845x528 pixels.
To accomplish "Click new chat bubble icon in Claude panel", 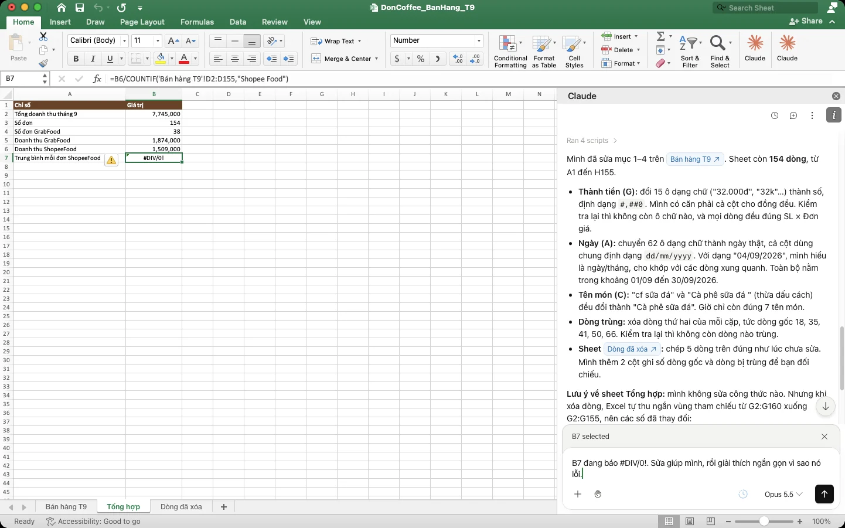I will click(x=793, y=115).
